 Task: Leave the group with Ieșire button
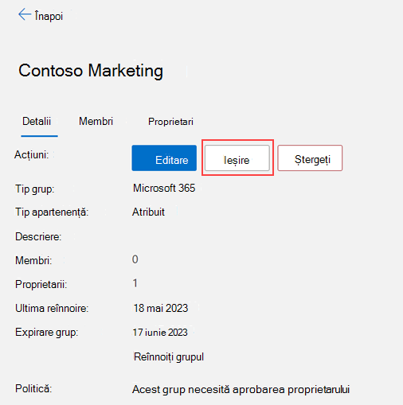pyautogui.click(x=237, y=158)
